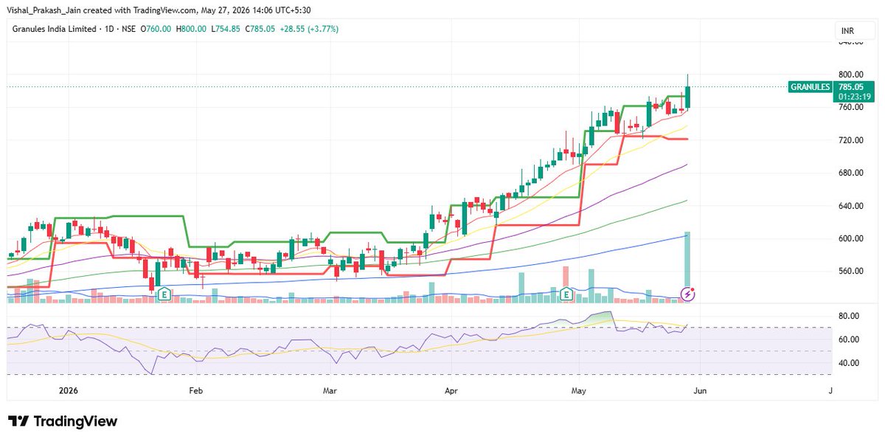Click the 60.00 RSI axis label
Viewport: 885px width, 442px height.
click(849, 340)
